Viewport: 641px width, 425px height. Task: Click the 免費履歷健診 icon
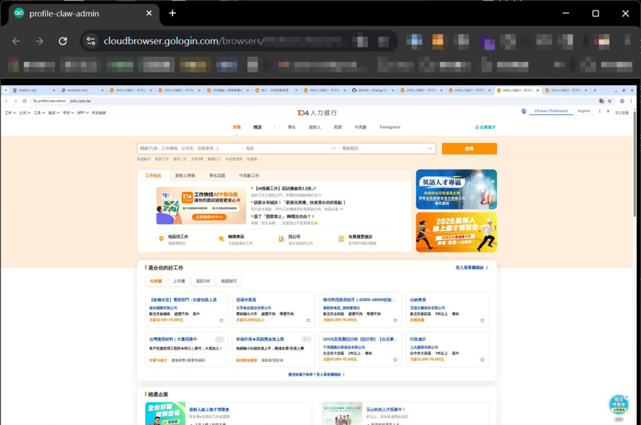click(x=341, y=239)
